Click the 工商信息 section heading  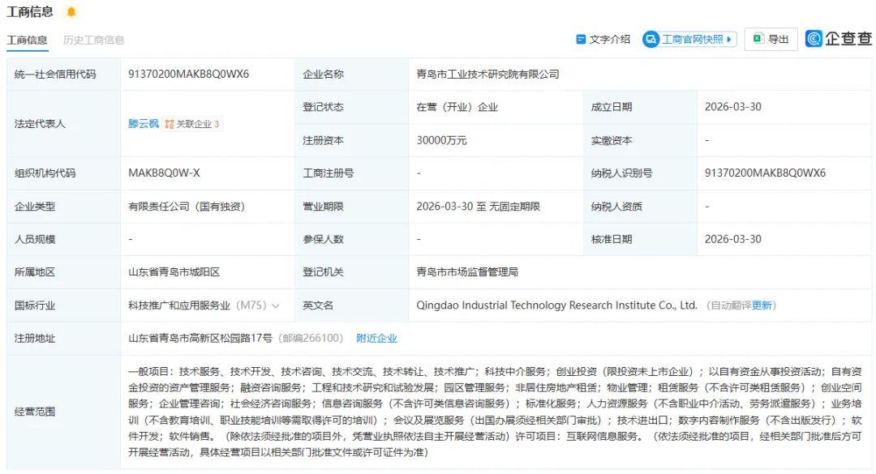(x=30, y=11)
